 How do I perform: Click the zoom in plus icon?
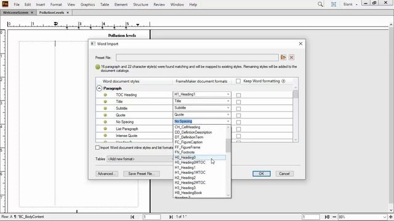(x=391, y=217)
